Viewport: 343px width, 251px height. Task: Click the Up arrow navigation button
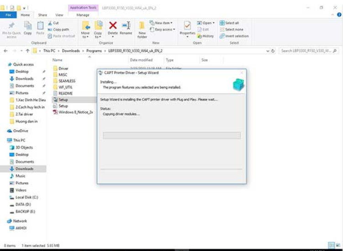(29, 51)
